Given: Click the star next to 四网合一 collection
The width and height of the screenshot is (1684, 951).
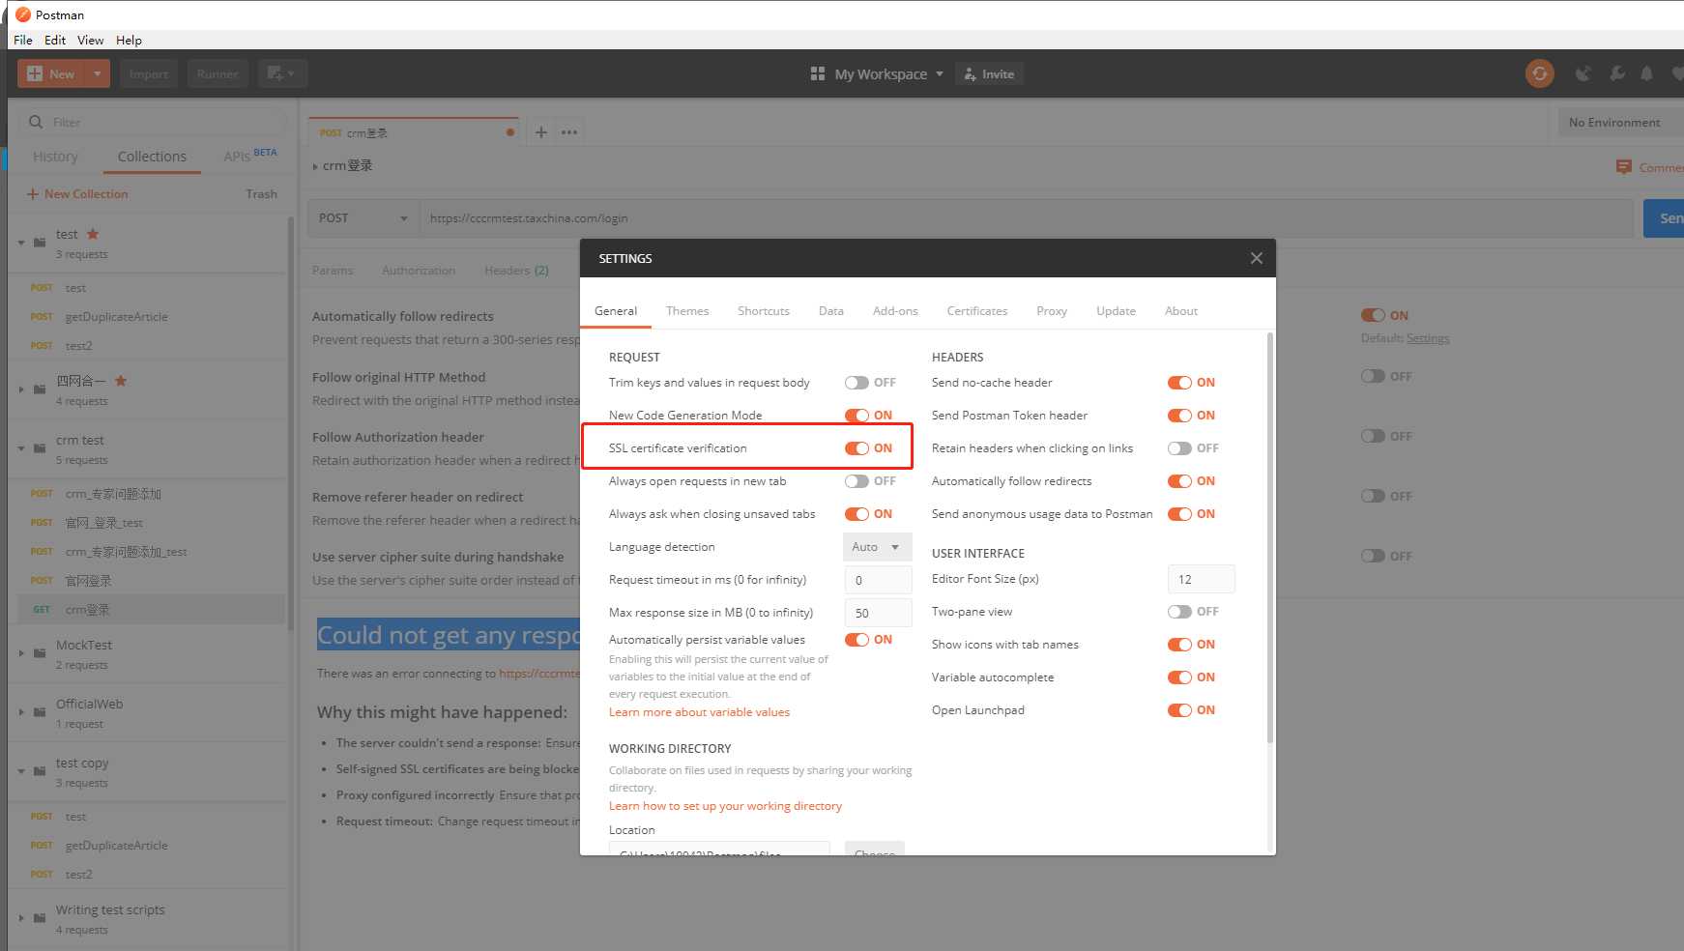Looking at the screenshot, I should [121, 381].
